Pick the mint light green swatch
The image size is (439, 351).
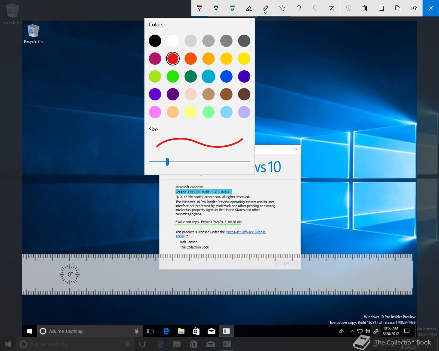(x=209, y=112)
